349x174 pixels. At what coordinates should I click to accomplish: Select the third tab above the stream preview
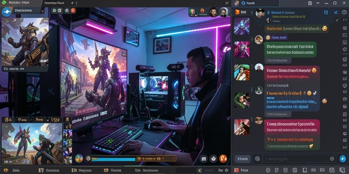[39, 120]
